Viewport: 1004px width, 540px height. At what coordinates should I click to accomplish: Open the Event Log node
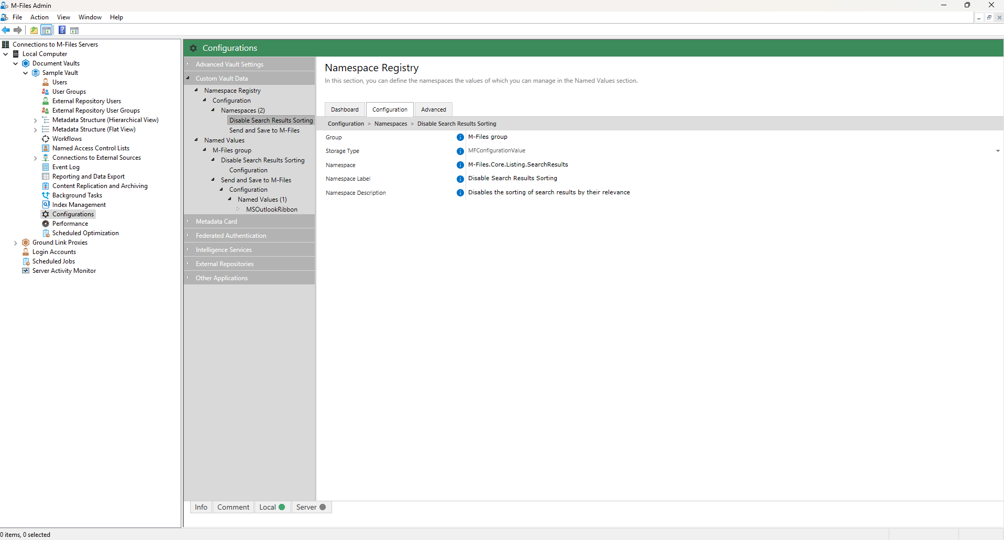(x=65, y=167)
